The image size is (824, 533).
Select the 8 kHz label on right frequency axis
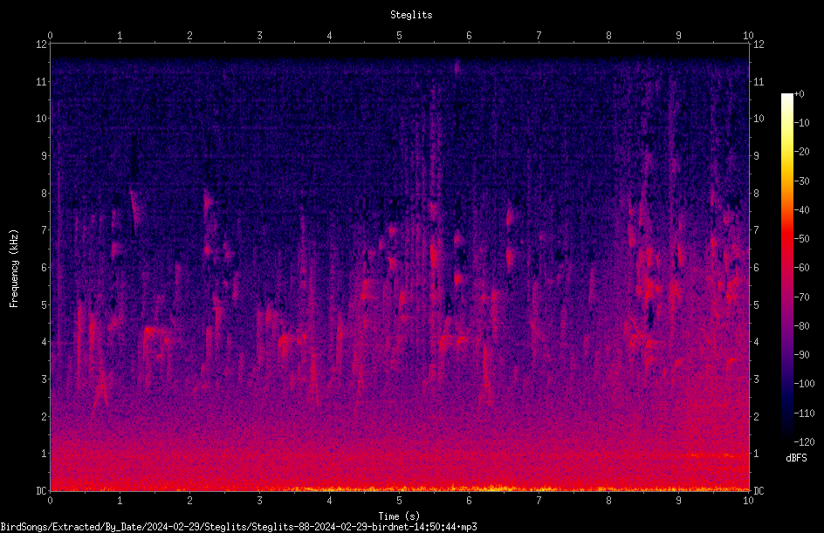[756, 194]
